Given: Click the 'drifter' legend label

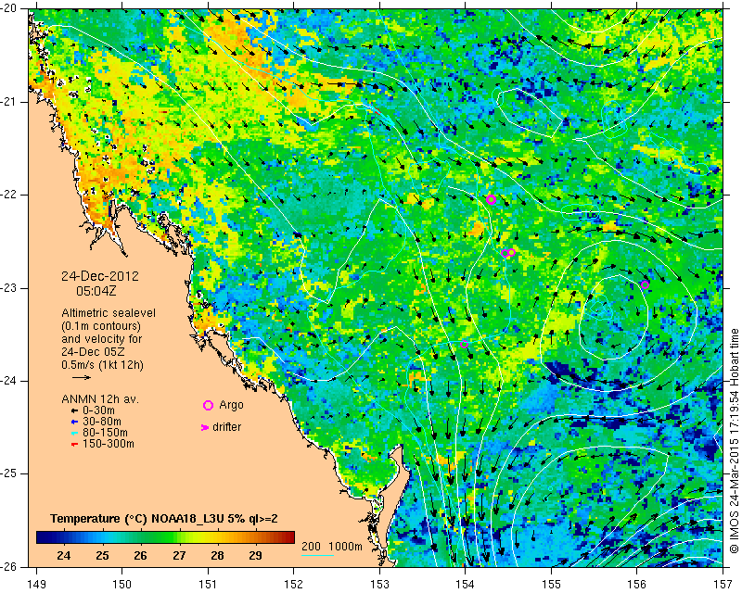Looking at the screenshot, I should (x=226, y=427).
